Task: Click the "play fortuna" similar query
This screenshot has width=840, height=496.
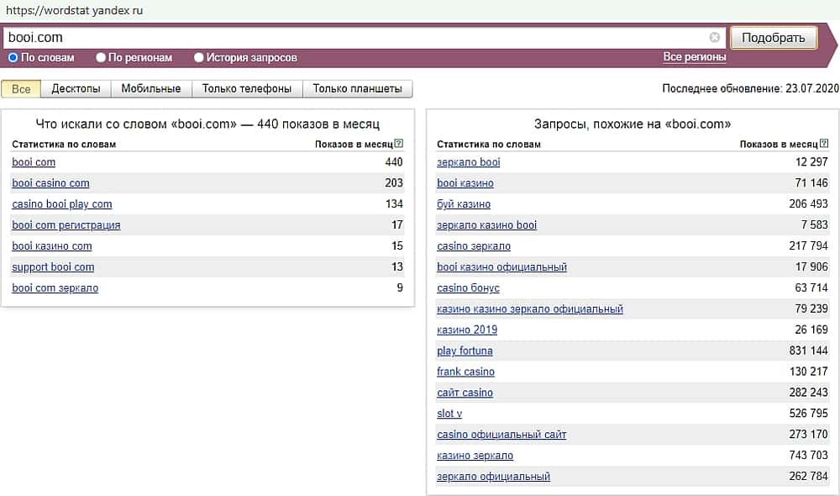Action: point(465,351)
